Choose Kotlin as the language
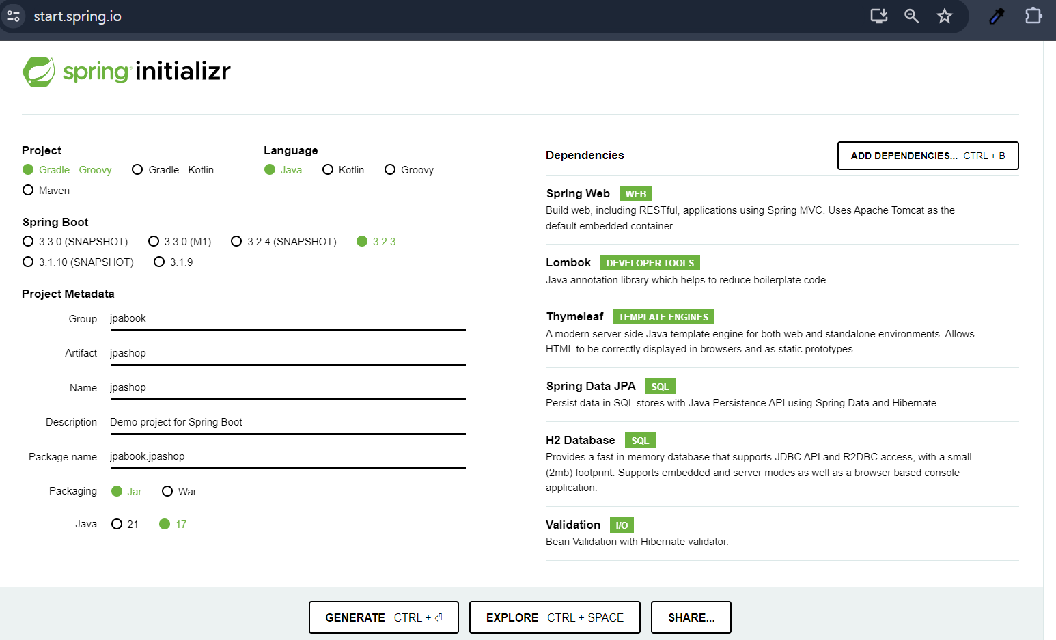This screenshot has height=640, width=1056. coord(343,170)
